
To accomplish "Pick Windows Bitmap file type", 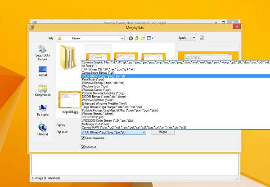I will coord(175,83).
